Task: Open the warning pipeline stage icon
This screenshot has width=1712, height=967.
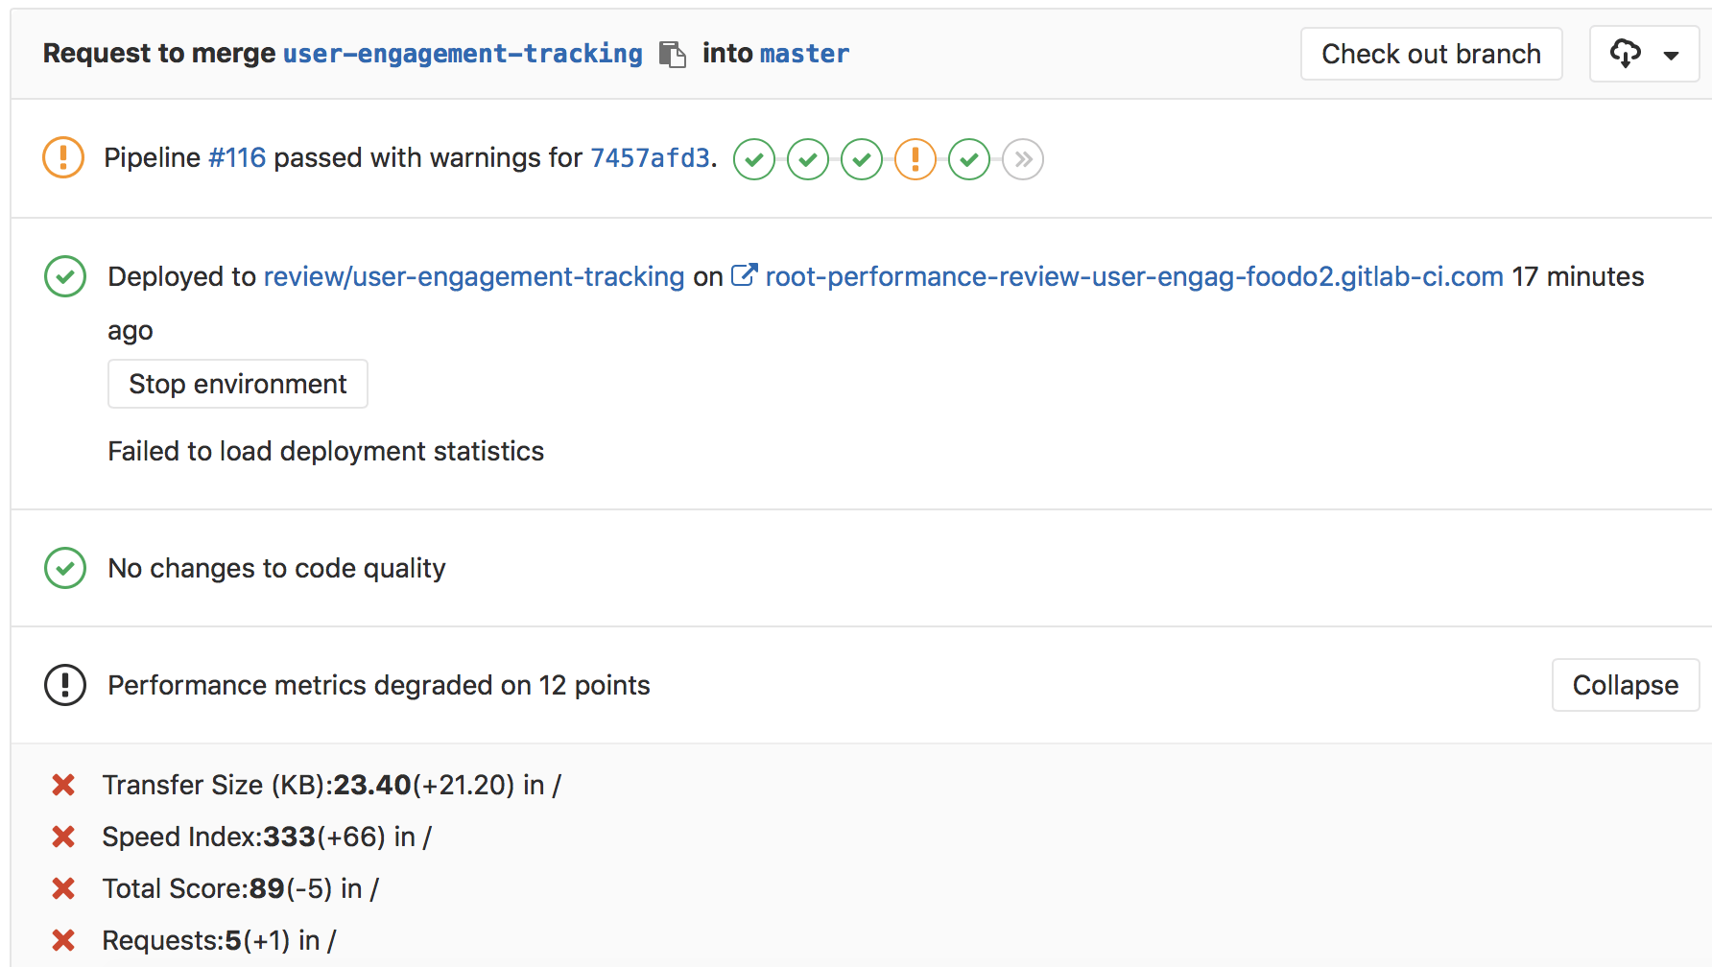Action: [x=915, y=158]
